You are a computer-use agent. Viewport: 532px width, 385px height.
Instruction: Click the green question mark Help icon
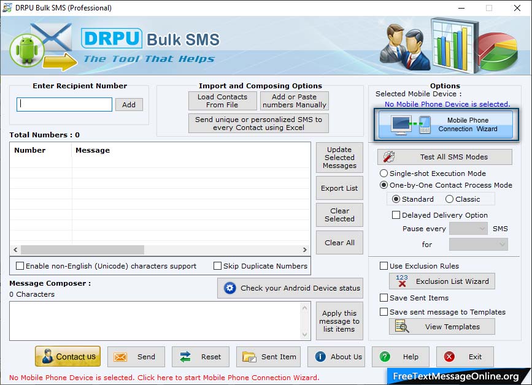(x=385, y=357)
